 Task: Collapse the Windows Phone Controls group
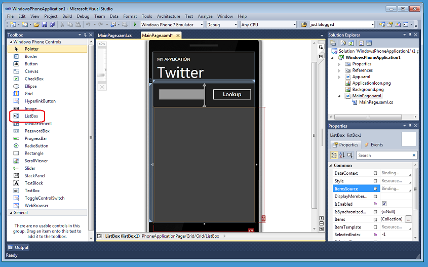[11, 42]
